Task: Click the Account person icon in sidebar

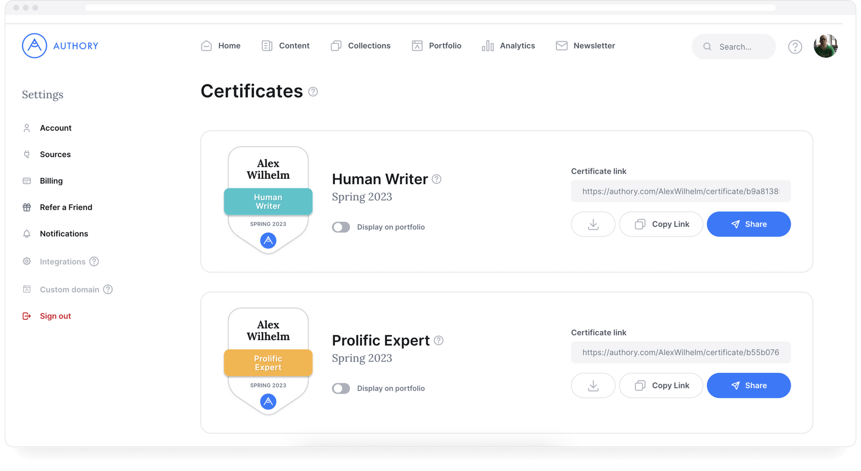Action: [27, 128]
